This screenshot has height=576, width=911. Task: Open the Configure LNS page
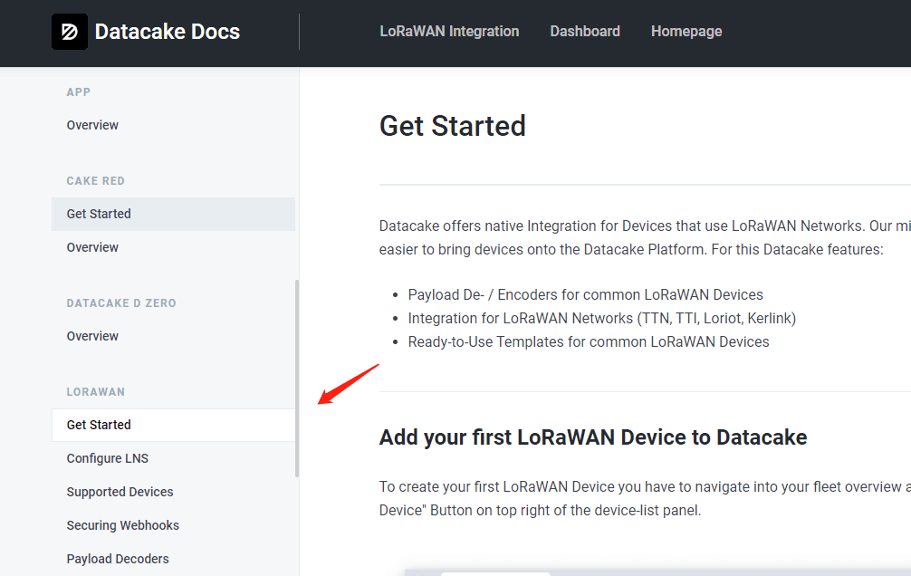point(108,458)
